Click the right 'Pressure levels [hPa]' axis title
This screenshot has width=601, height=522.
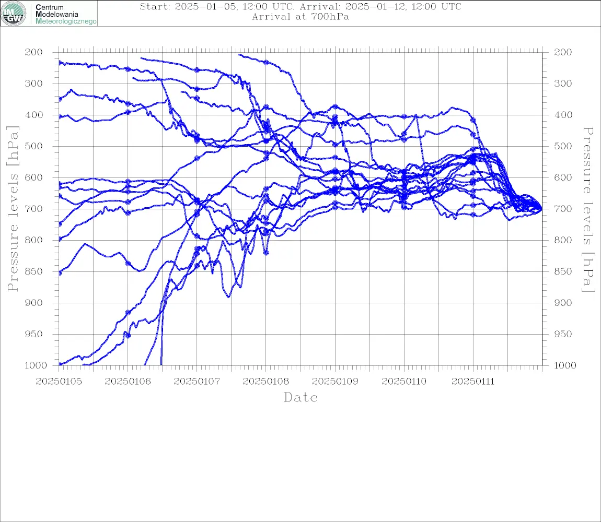588,209
